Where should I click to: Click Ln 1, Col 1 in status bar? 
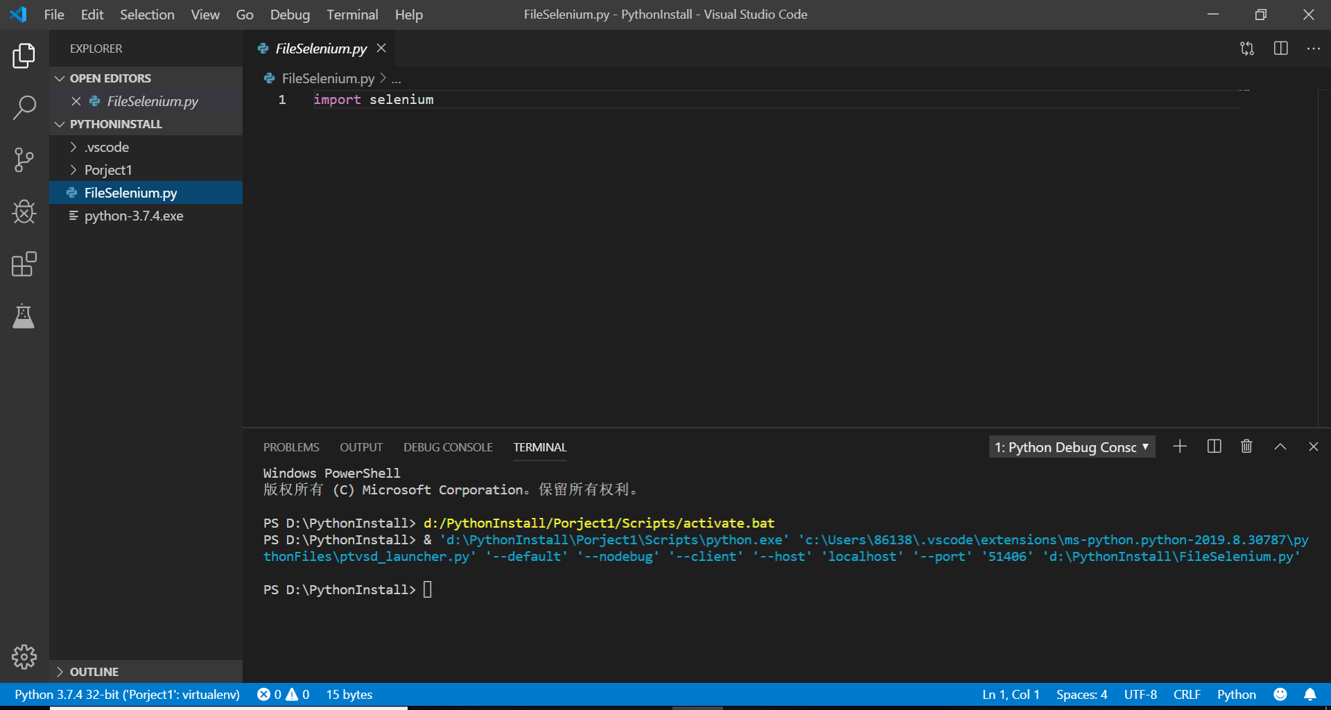[1011, 694]
